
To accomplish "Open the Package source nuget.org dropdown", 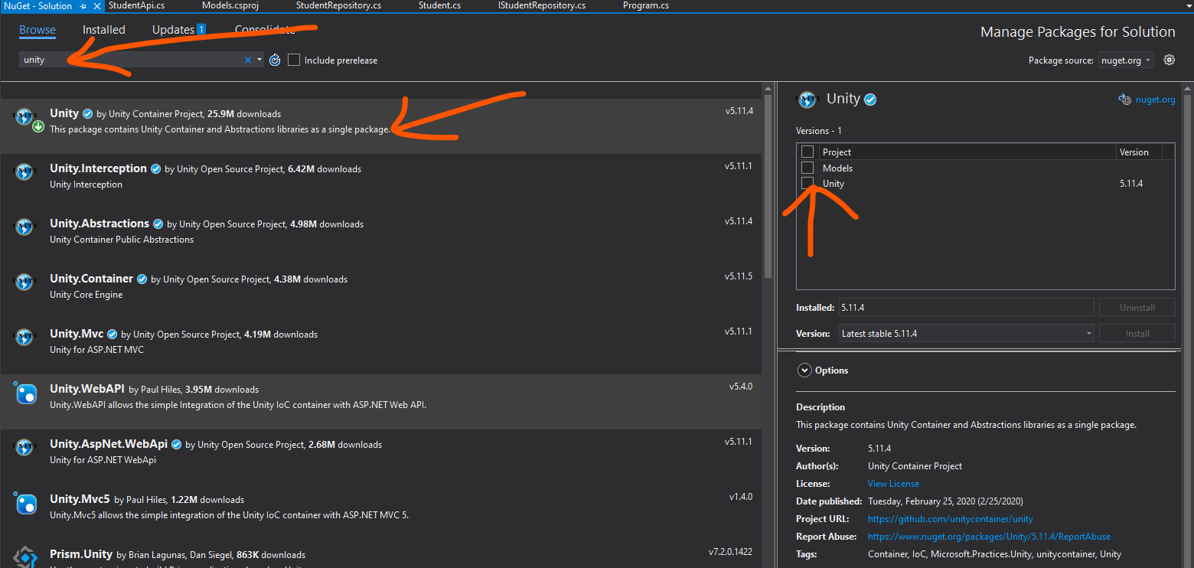I will pos(1126,60).
